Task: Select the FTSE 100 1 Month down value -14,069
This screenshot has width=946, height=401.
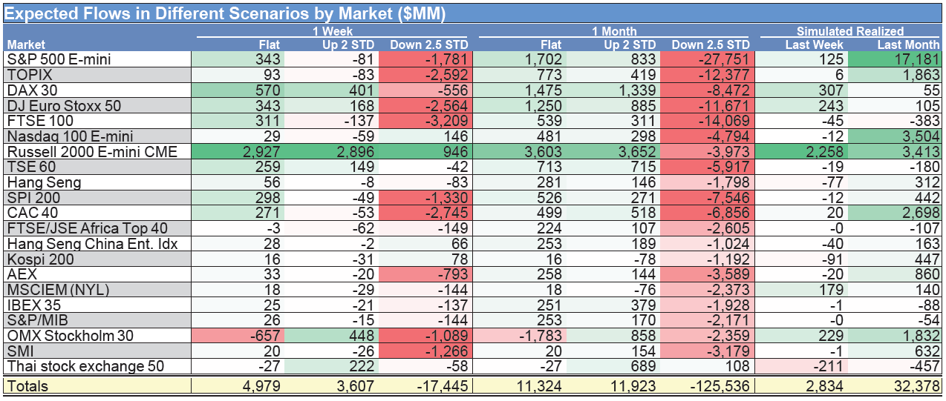Action: (x=725, y=121)
